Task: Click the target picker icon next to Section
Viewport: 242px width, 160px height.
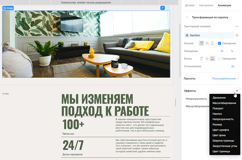Action: [x=237, y=35]
